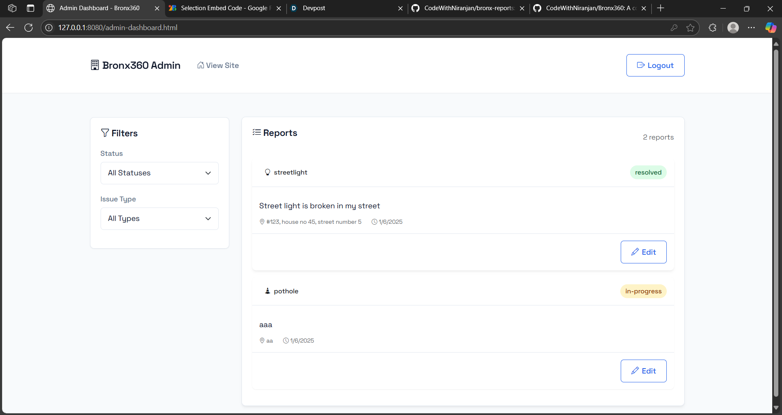Close the Devpost tab
The width and height of the screenshot is (782, 415).
pos(400,8)
